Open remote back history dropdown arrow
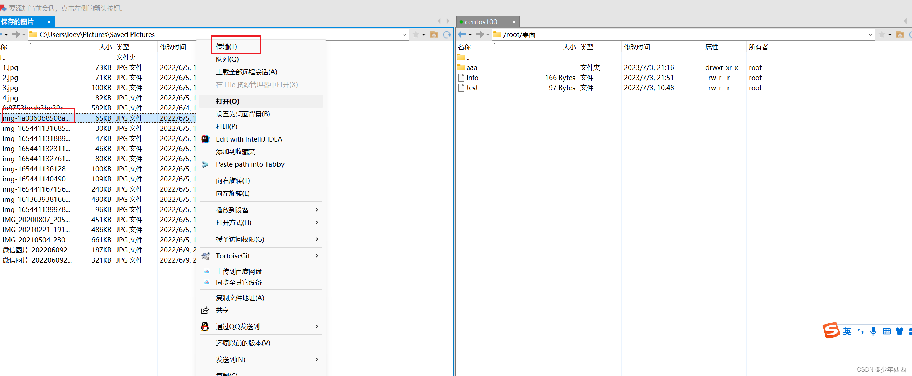Image resolution: width=912 pixels, height=376 pixels. click(470, 35)
